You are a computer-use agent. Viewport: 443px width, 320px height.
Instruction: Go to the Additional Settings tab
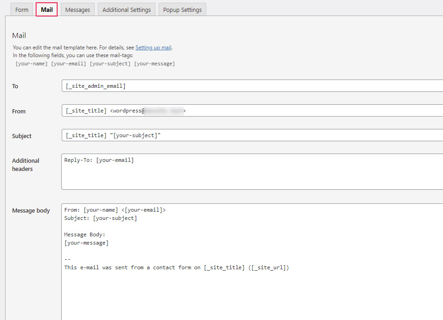point(127,10)
